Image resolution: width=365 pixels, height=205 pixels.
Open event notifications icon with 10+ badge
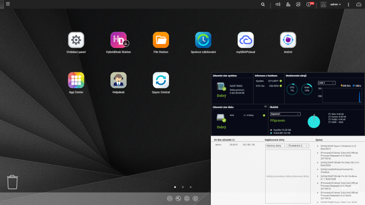310,4
